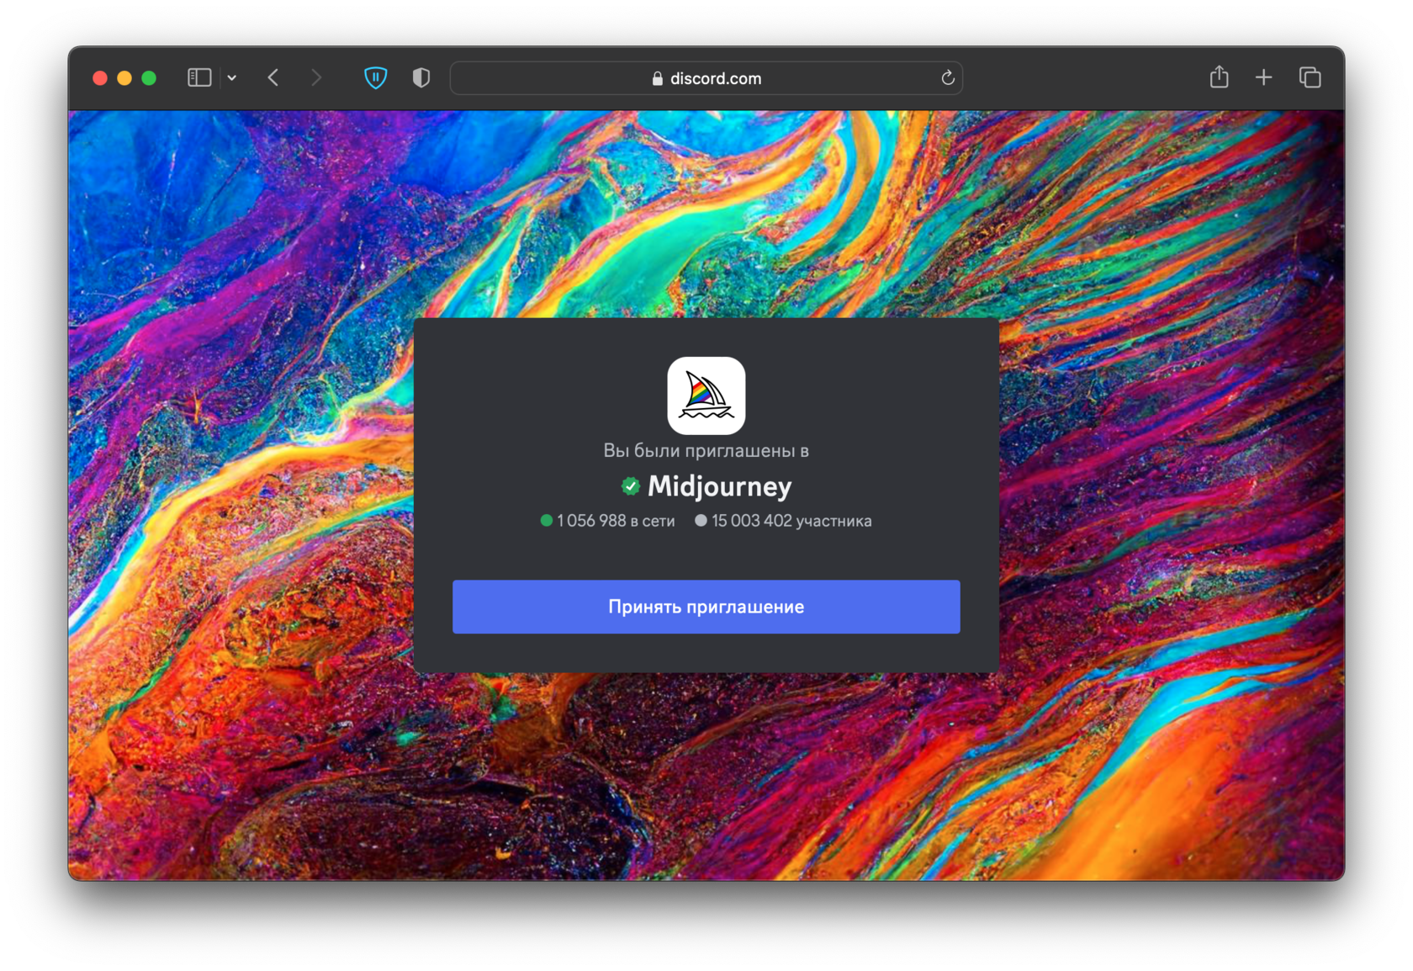Close the Safari window with red button

coord(100,78)
